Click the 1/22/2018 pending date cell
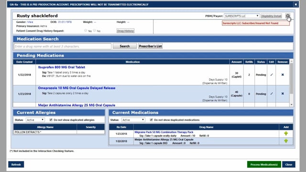The image size is (306, 172). point(24,75)
